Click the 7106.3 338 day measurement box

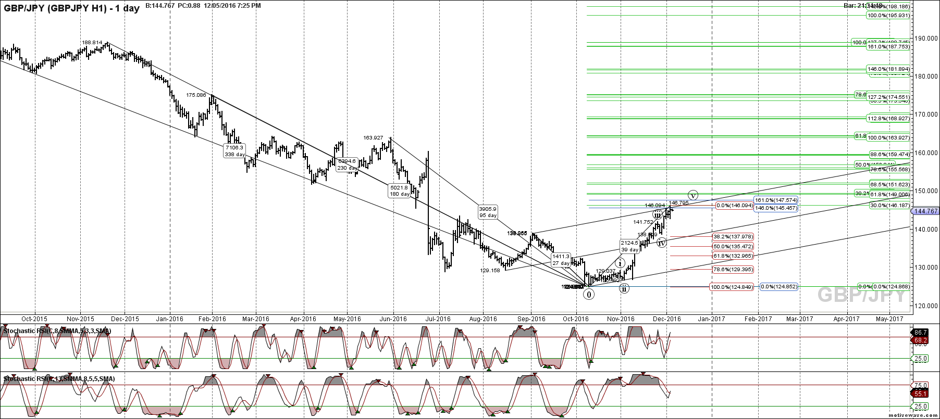point(234,151)
